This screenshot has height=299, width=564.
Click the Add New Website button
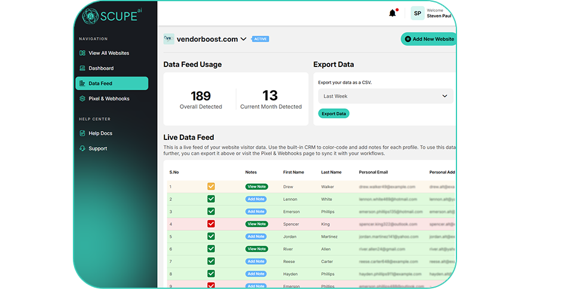pyautogui.click(x=428, y=39)
